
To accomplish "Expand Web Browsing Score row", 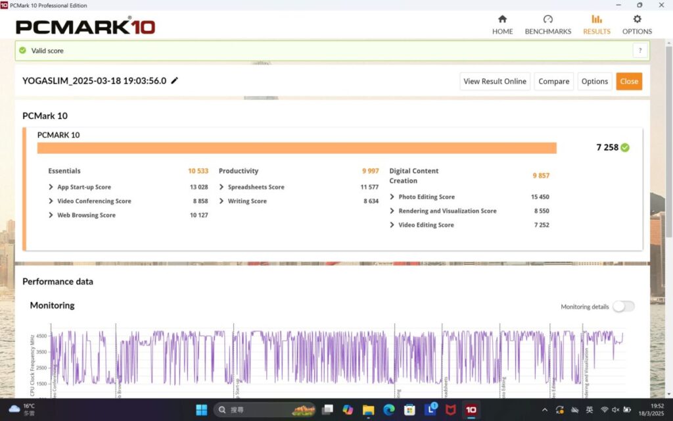I will pyautogui.click(x=51, y=215).
